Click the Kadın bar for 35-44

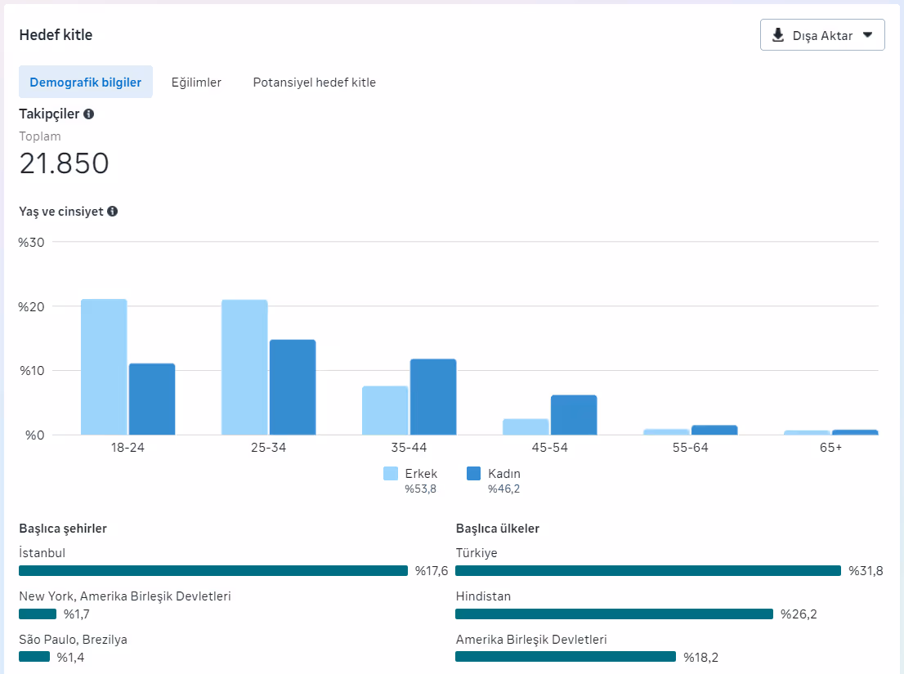coord(433,397)
